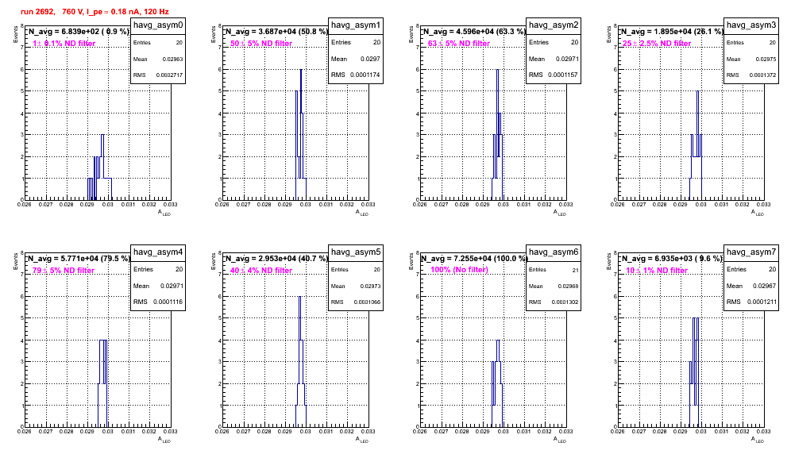791x454 pixels.
Task: Click the Events y-axis label of havg_asym5 plot
Action: 214,261
